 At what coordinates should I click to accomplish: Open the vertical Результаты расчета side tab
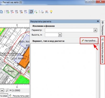point(103,50)
